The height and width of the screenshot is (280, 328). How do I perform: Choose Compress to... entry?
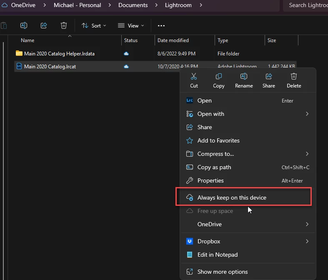[x=248, y=154]
